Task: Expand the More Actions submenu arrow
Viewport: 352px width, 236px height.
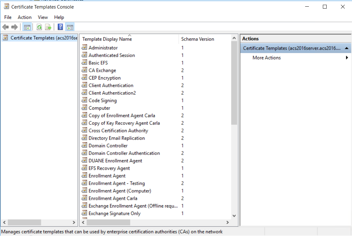Action: pos(347,58)
